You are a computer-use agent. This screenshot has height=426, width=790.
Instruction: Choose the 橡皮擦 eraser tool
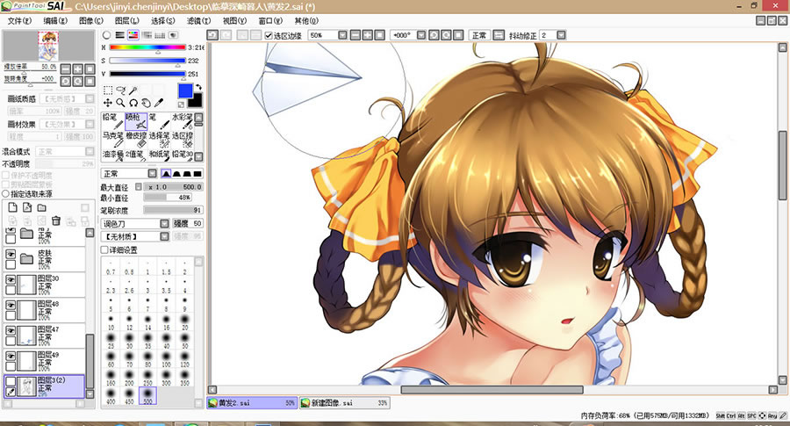coord(136,140)
